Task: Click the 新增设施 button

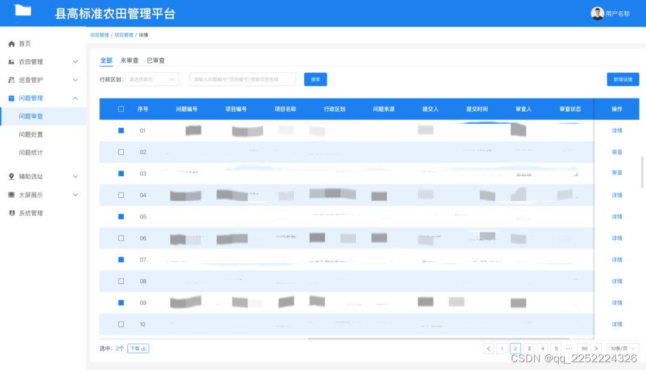Action: point(623,79)
